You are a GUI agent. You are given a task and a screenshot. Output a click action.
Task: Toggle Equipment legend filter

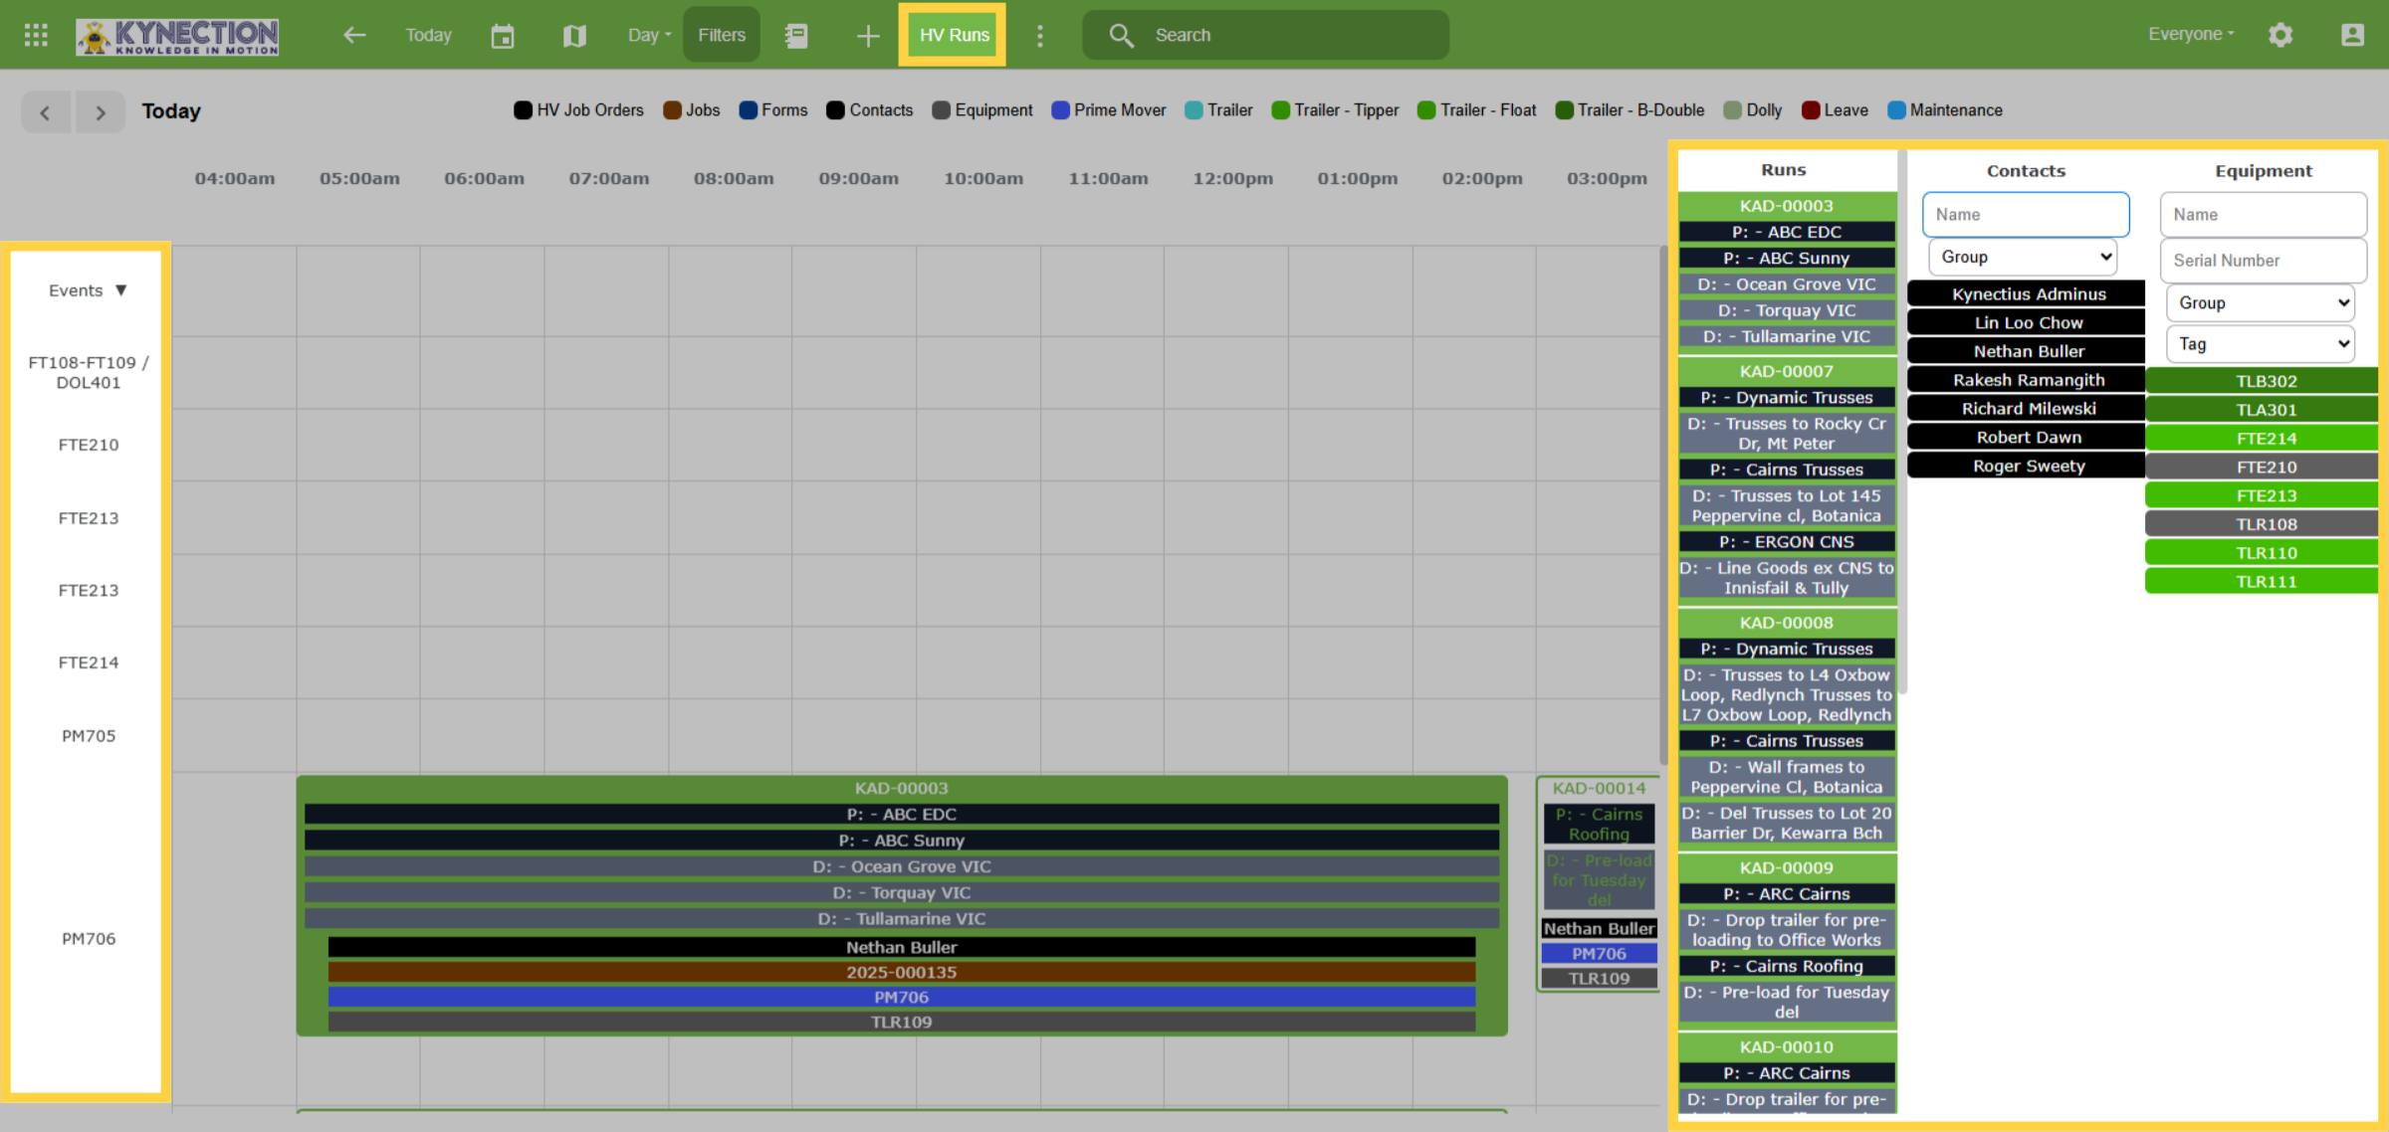click(982, 110)
